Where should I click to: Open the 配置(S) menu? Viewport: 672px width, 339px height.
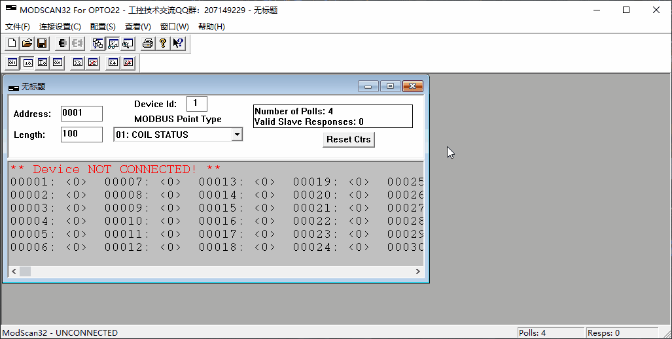103,27
